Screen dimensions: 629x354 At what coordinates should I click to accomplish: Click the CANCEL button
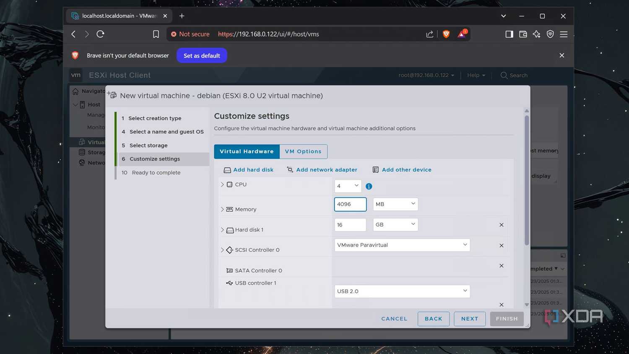394,319
